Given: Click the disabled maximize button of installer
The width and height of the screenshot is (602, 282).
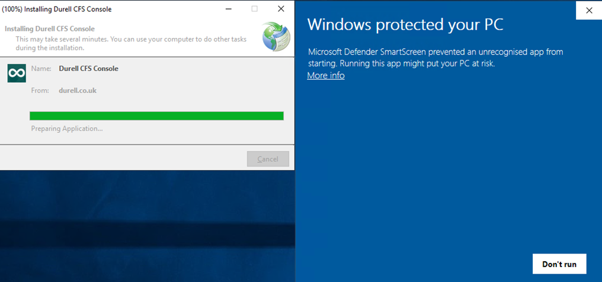Looking at the screenshot, I should click(x=255, y=9).
